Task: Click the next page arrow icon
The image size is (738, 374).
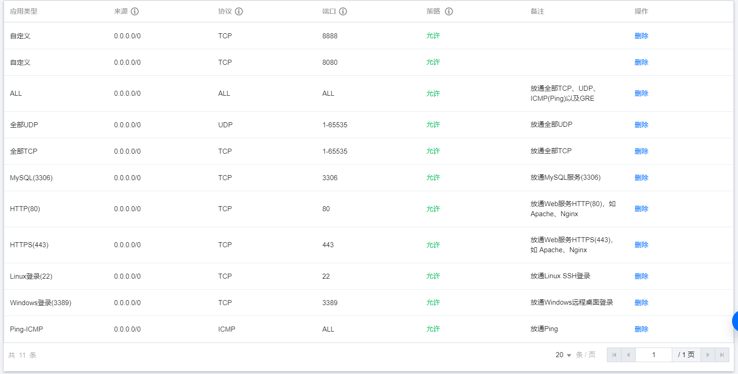Action: tap(708, 355)
